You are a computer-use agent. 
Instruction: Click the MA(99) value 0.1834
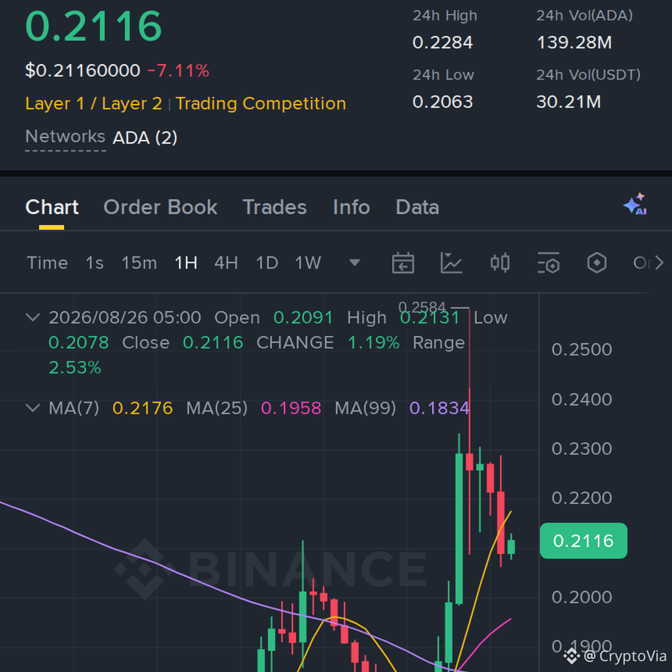[x=439, y=408]
